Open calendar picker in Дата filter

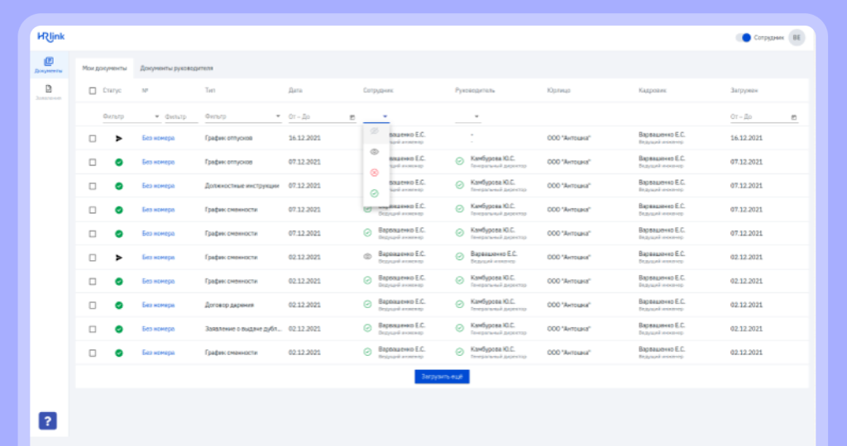point(352,117)
